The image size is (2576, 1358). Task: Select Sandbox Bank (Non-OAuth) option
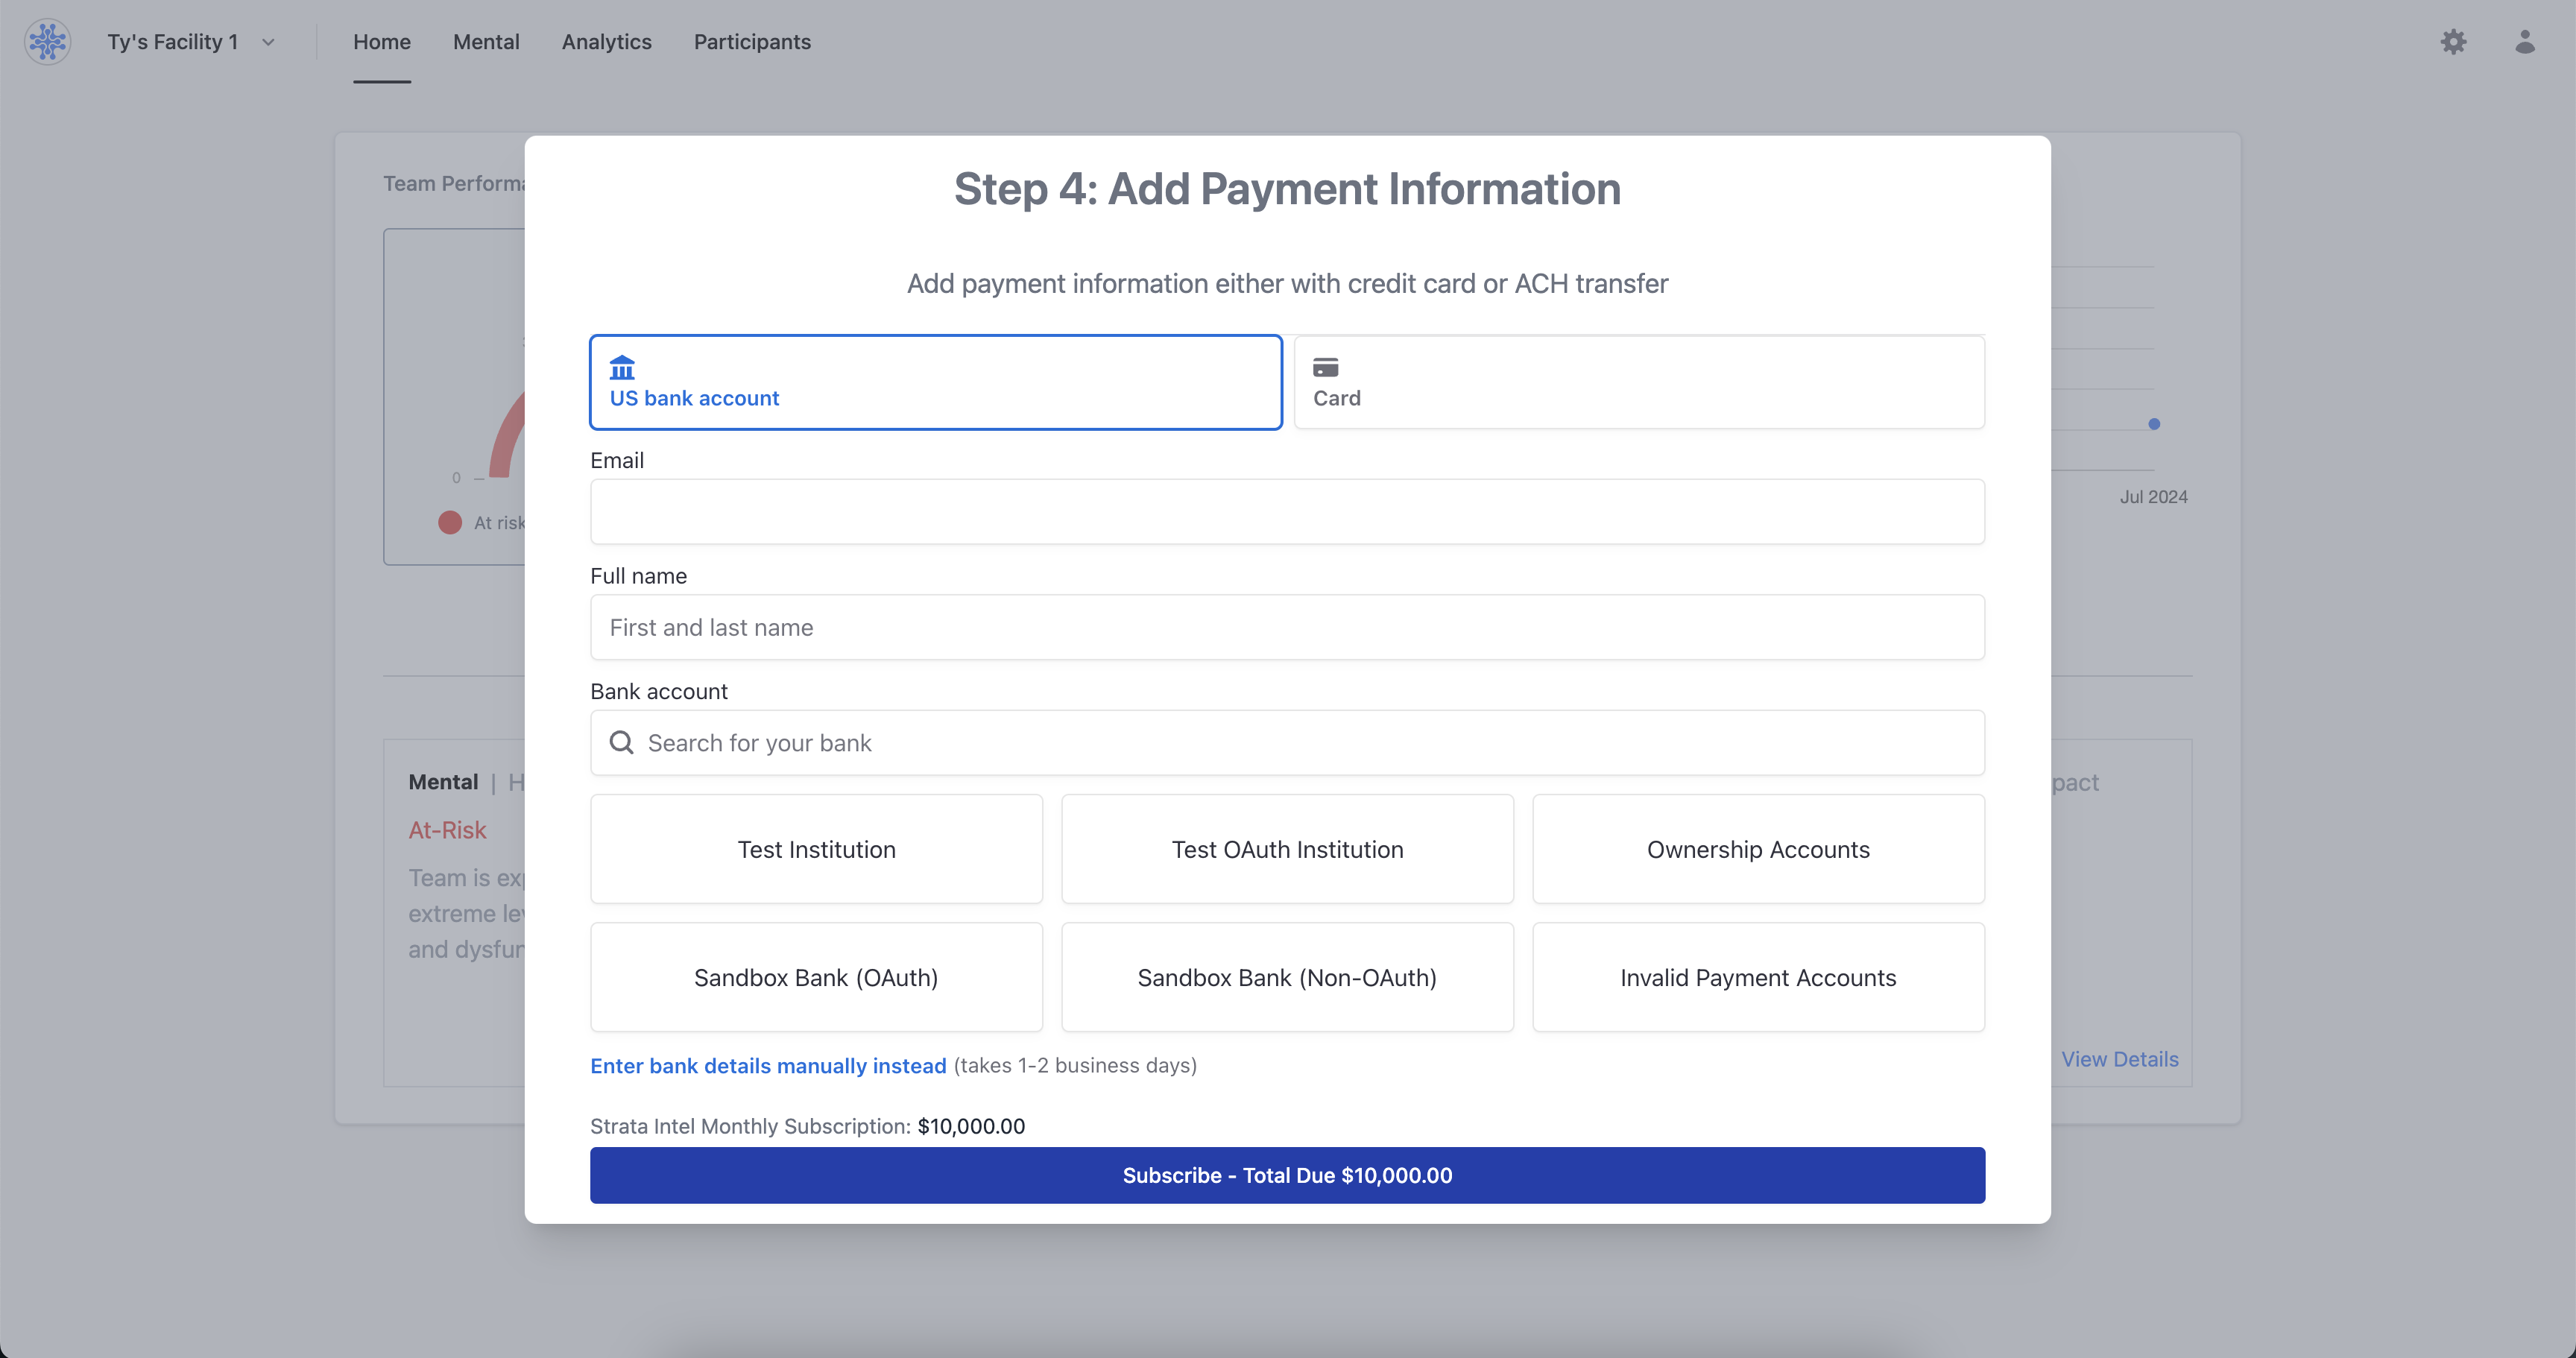pyautogui.click(x=1286, y=977)
